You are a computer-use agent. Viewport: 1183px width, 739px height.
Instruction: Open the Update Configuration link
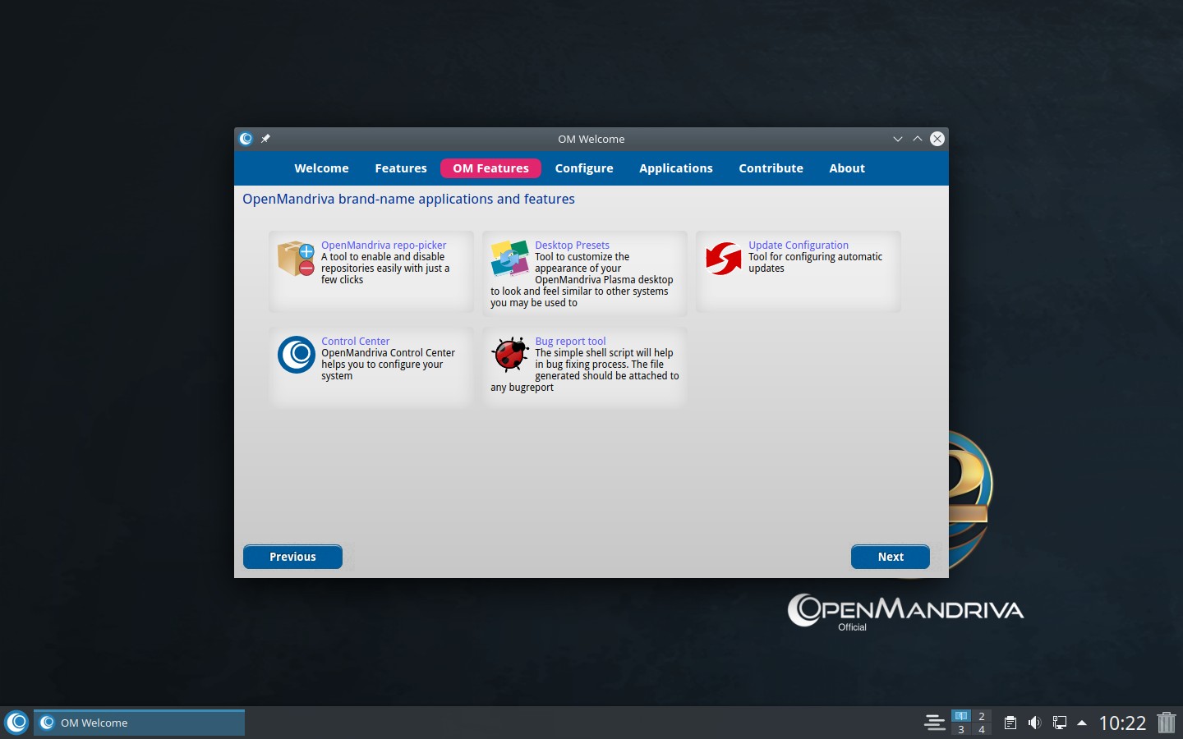click(799, 245)
